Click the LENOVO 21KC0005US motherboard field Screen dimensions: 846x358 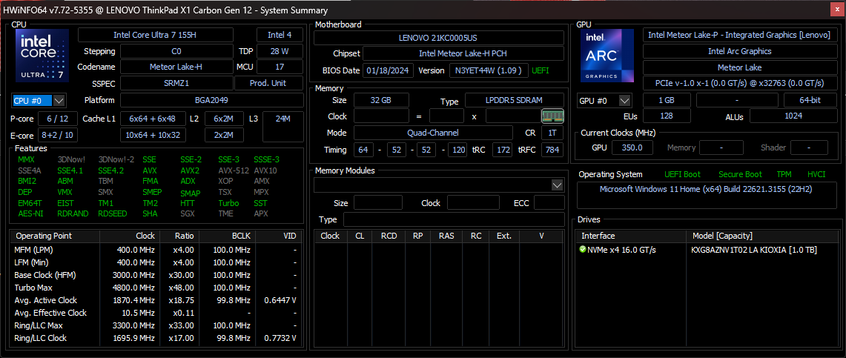pyautogui.click(x=438, y=38)
